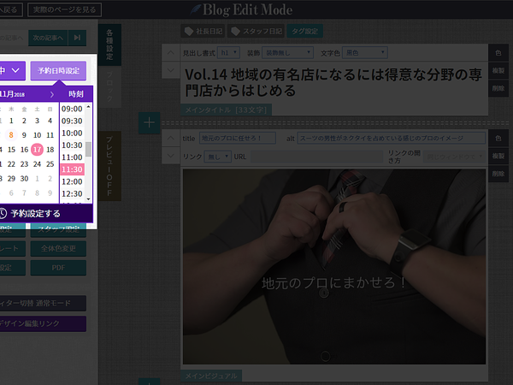This screenshot has width=513, height=385.
Task: Select calendar date 30
Action: [x=24, y=179]
